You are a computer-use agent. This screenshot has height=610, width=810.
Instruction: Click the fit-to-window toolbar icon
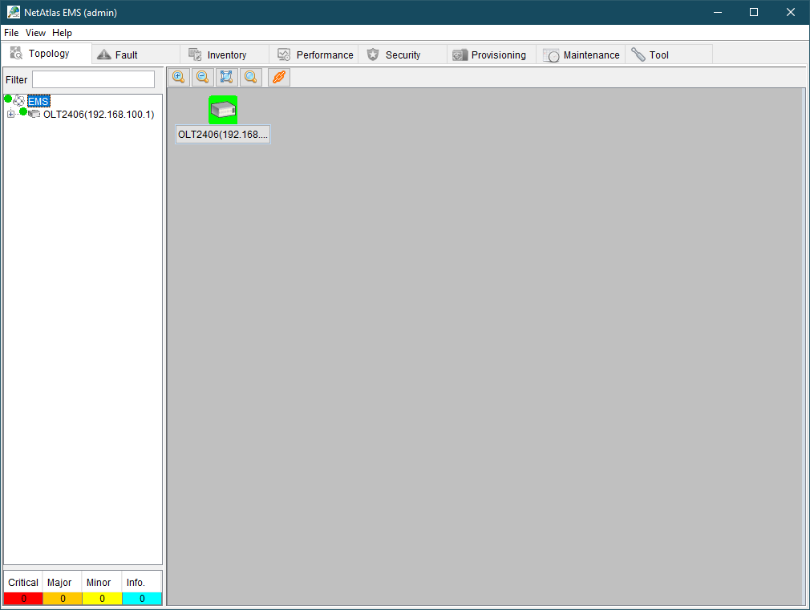pos(227,77)
